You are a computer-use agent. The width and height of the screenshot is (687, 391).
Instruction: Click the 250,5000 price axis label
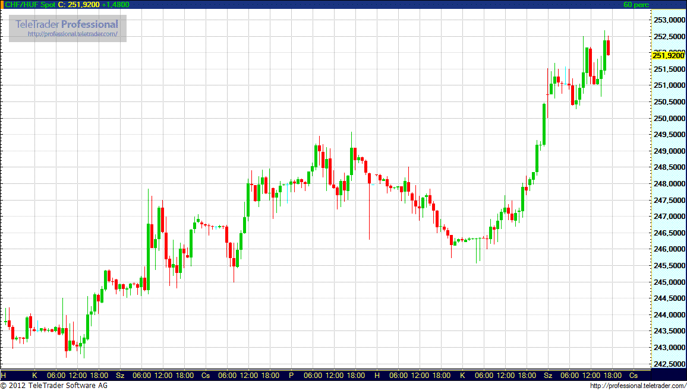tap(669, 102)
